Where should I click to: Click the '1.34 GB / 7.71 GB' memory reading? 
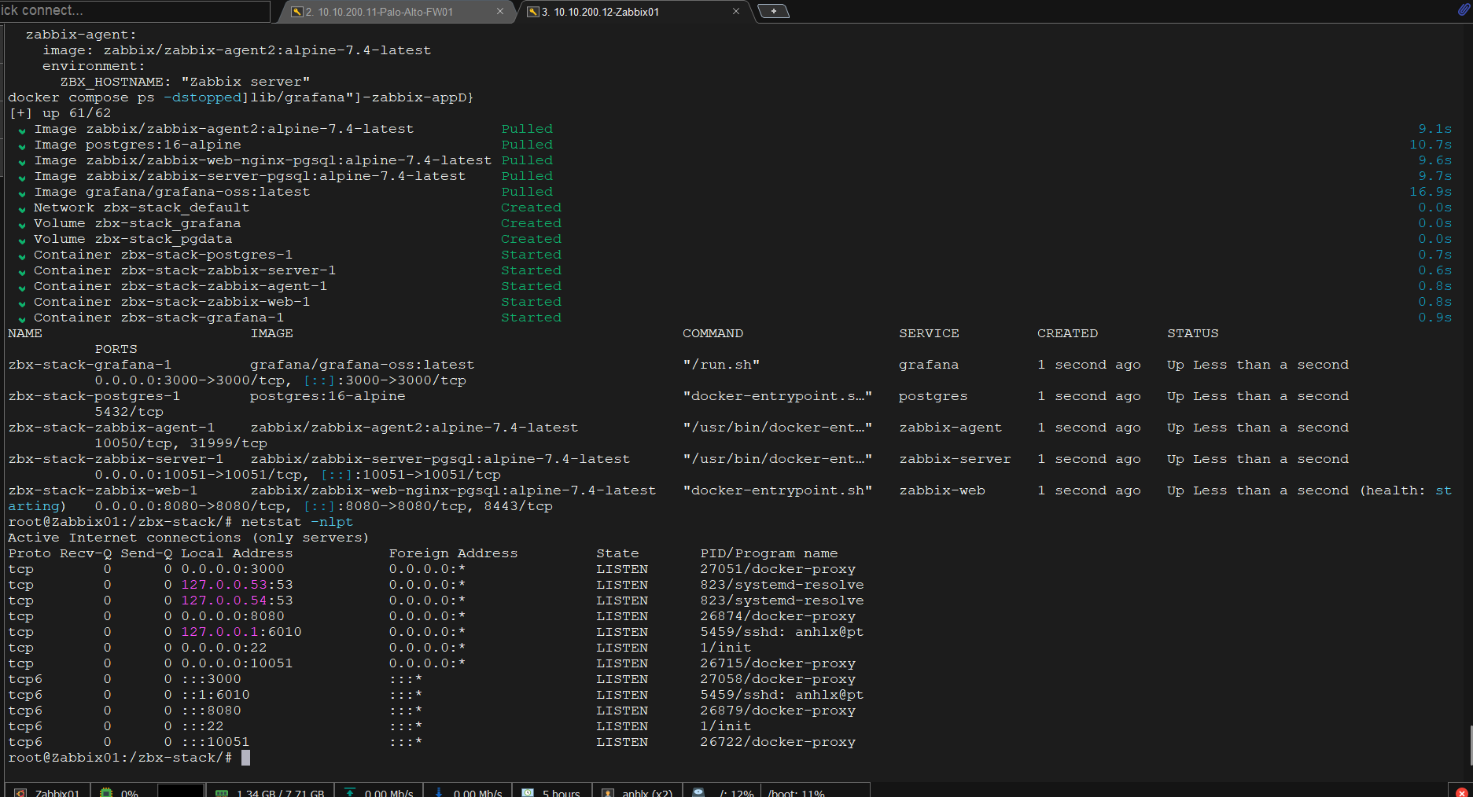tap(281, 793)
